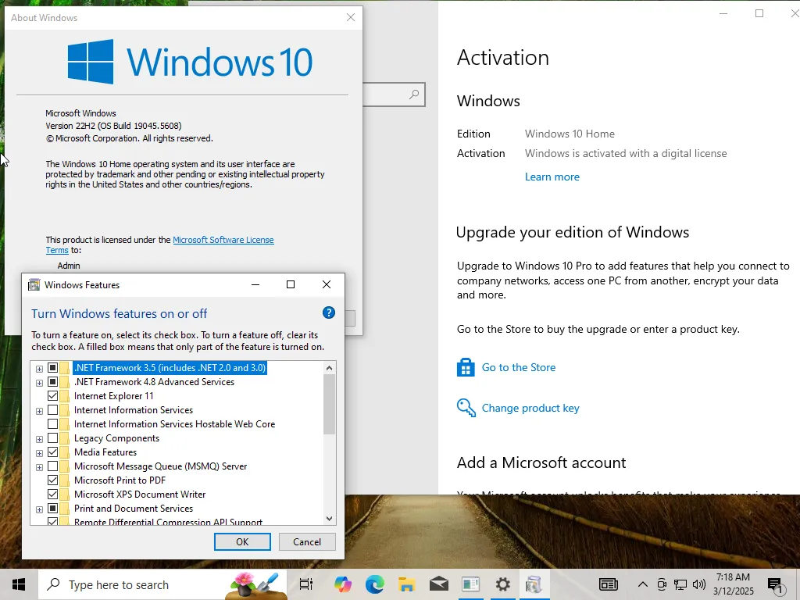Expand the Legacy Components node
Viewport: 800px width, 600px height.
39,439
